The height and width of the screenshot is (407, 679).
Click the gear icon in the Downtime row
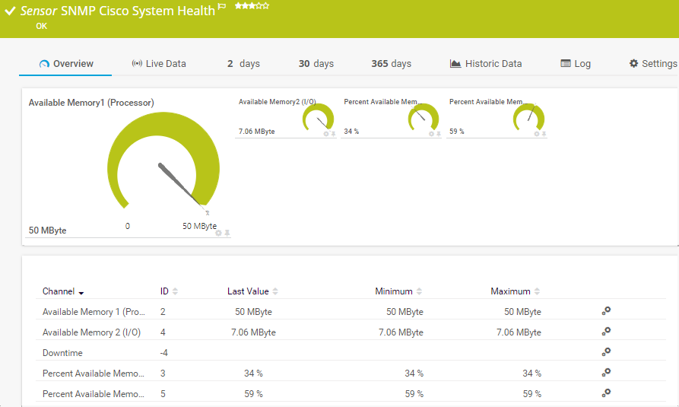(606, 352)
